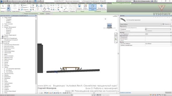The height and width of the screenshot is (96, 172).
Task: Select the 'Восточный' elevation in the browser
Action: (x=9, y=29)
